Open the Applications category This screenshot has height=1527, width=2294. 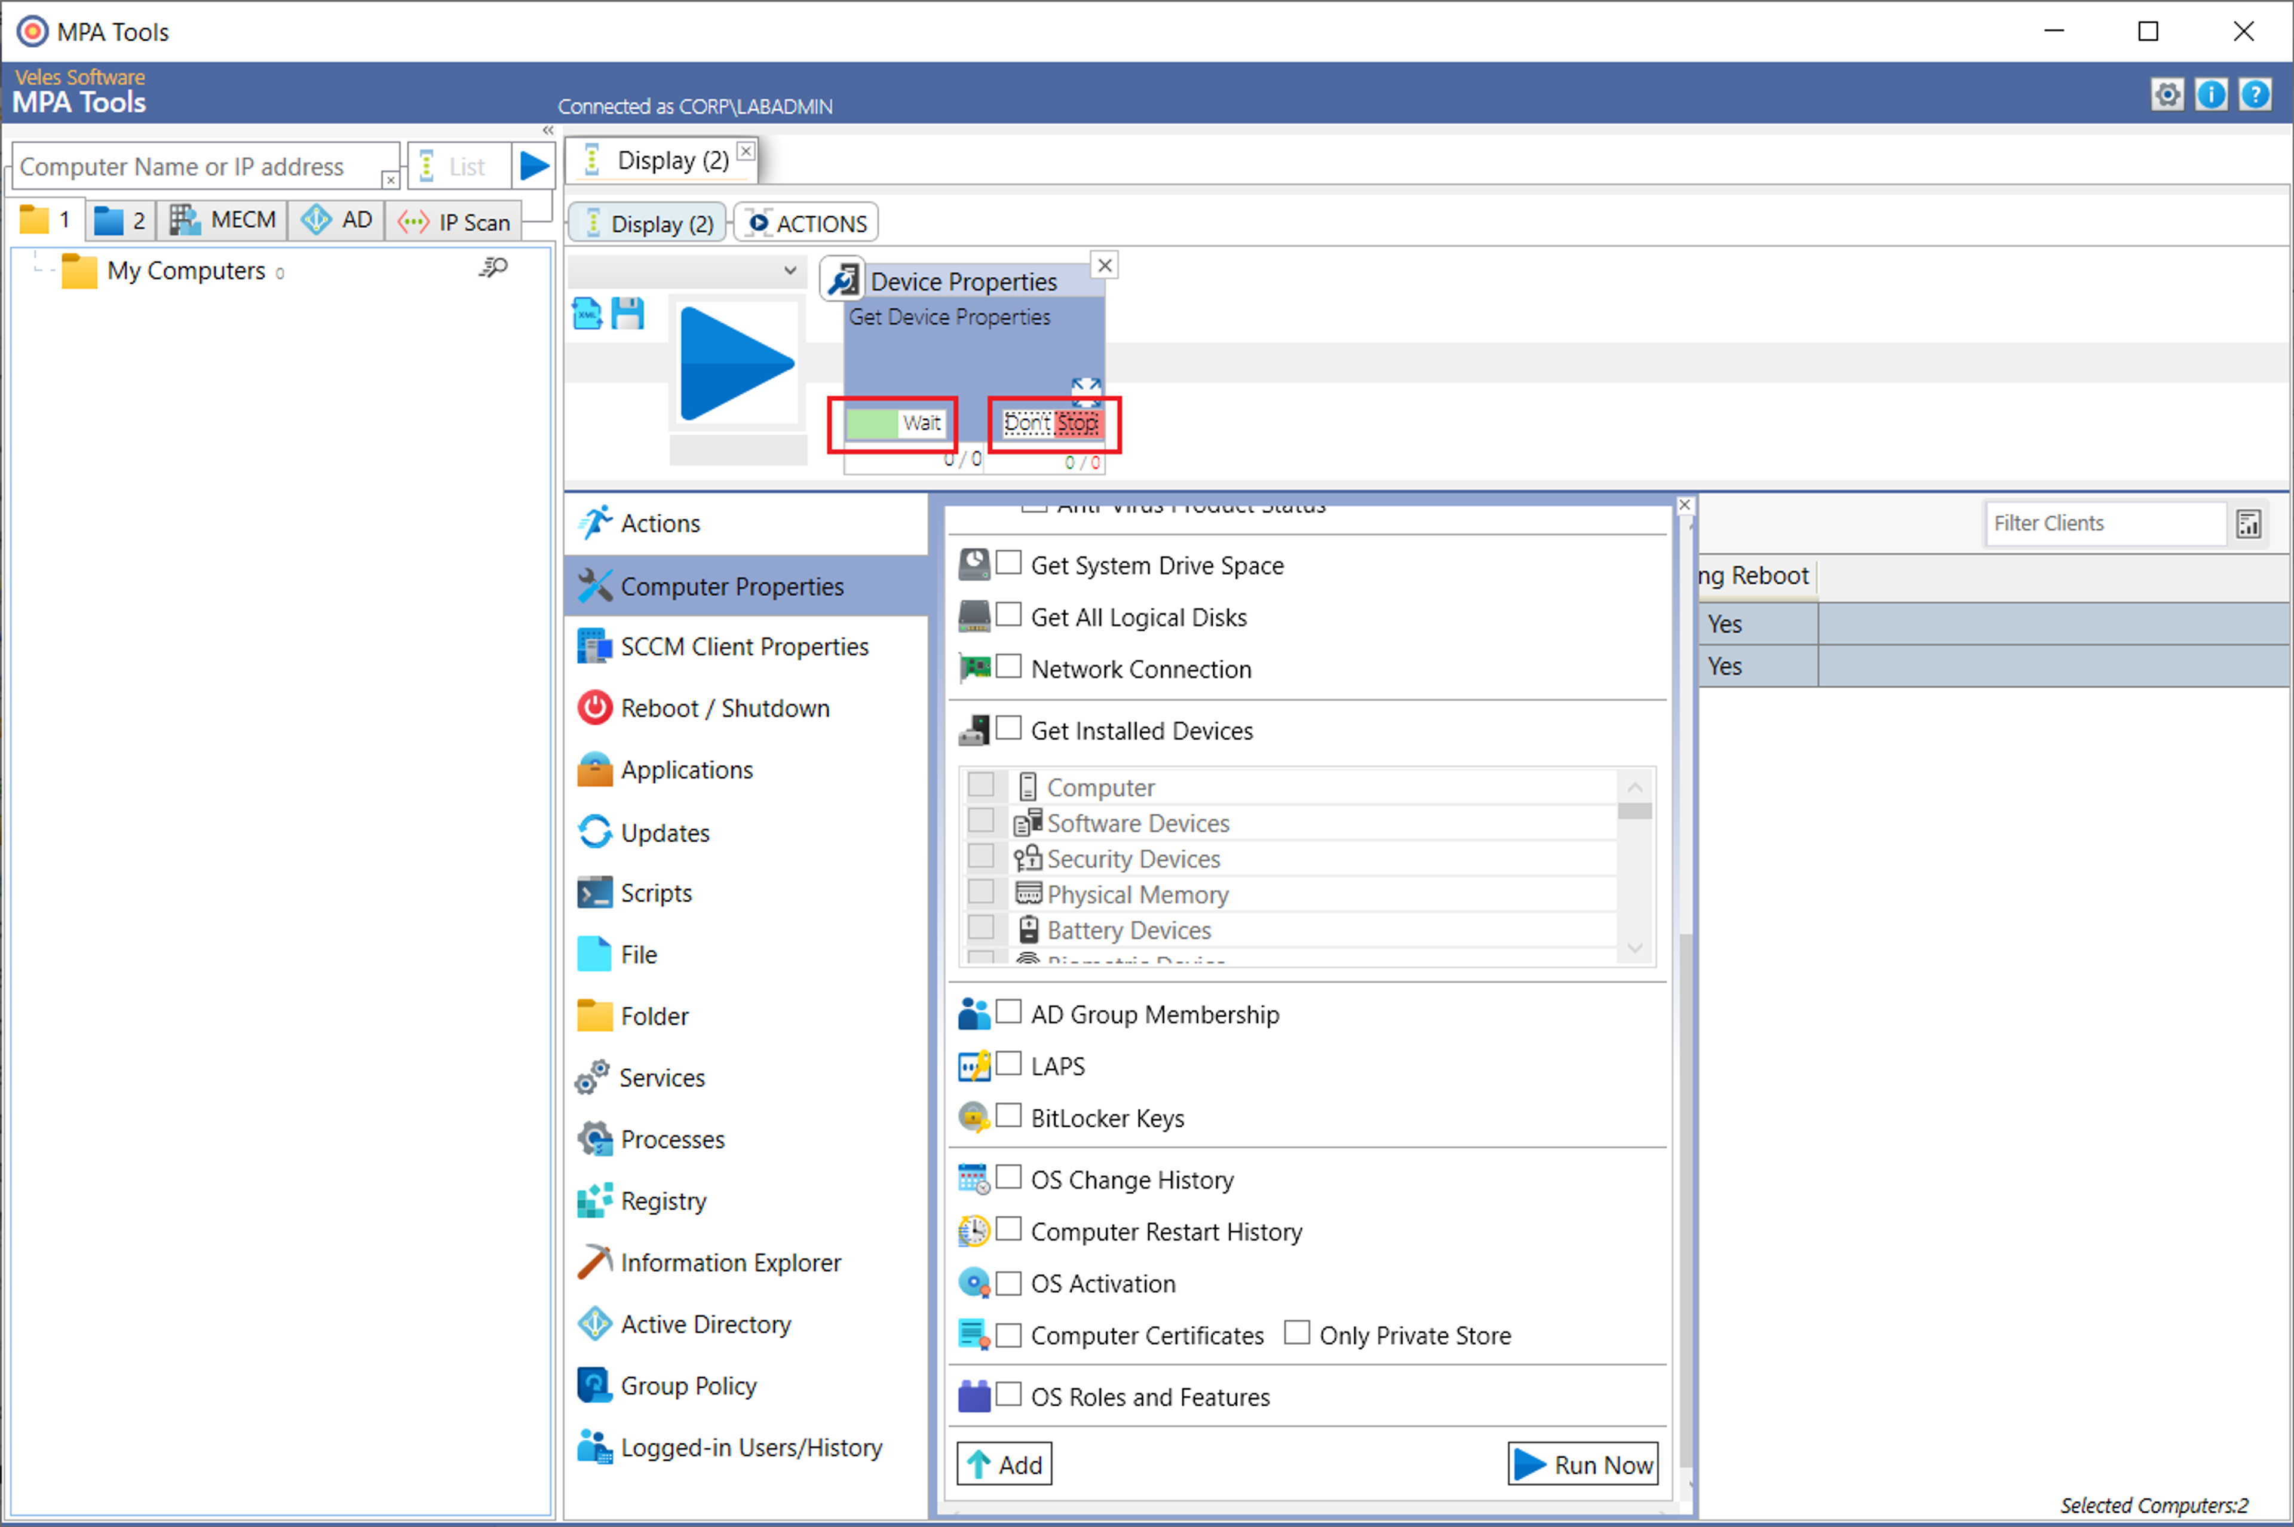point(746,770)
